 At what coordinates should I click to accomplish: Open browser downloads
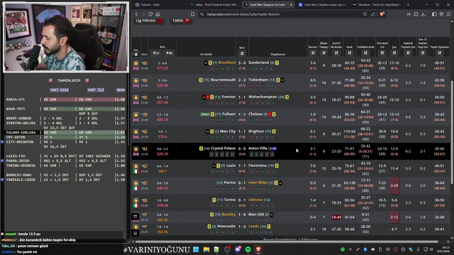423,14
